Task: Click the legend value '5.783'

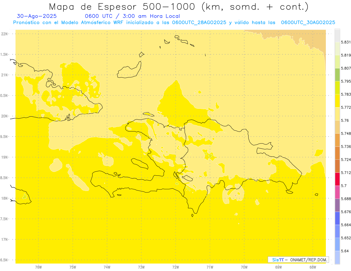Action: [346, 94]
